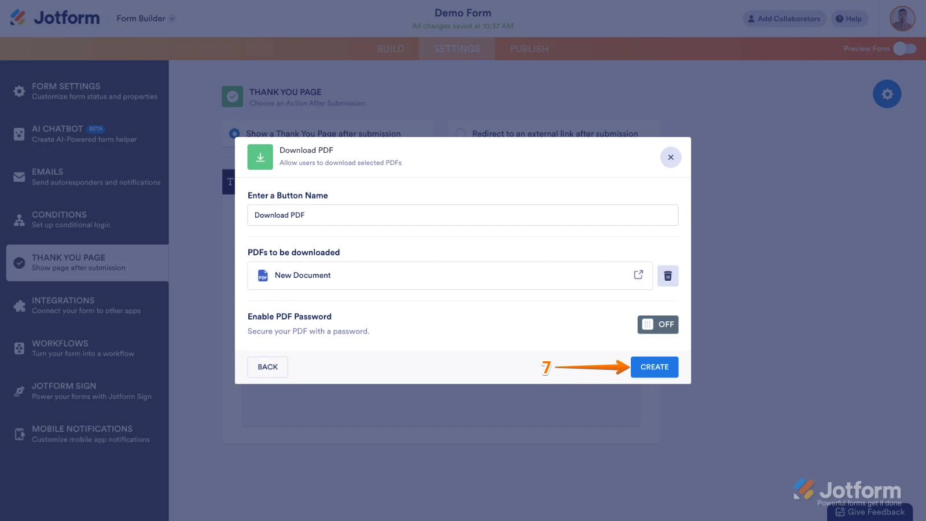926x521 pixels.
Task: Switch to the BUILD tab
Action: [391, 49]
